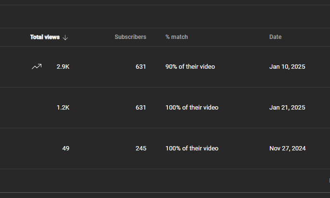Click the Nov 27, 2024 date cell

[x=288, y=148]
